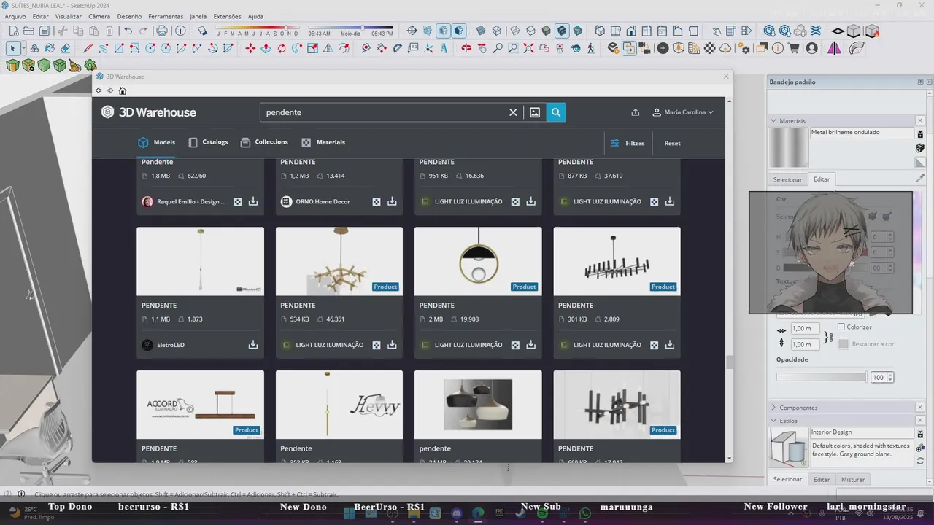934x525 pixels.
Task: Expand the Componentes panel
Action: 773,408
